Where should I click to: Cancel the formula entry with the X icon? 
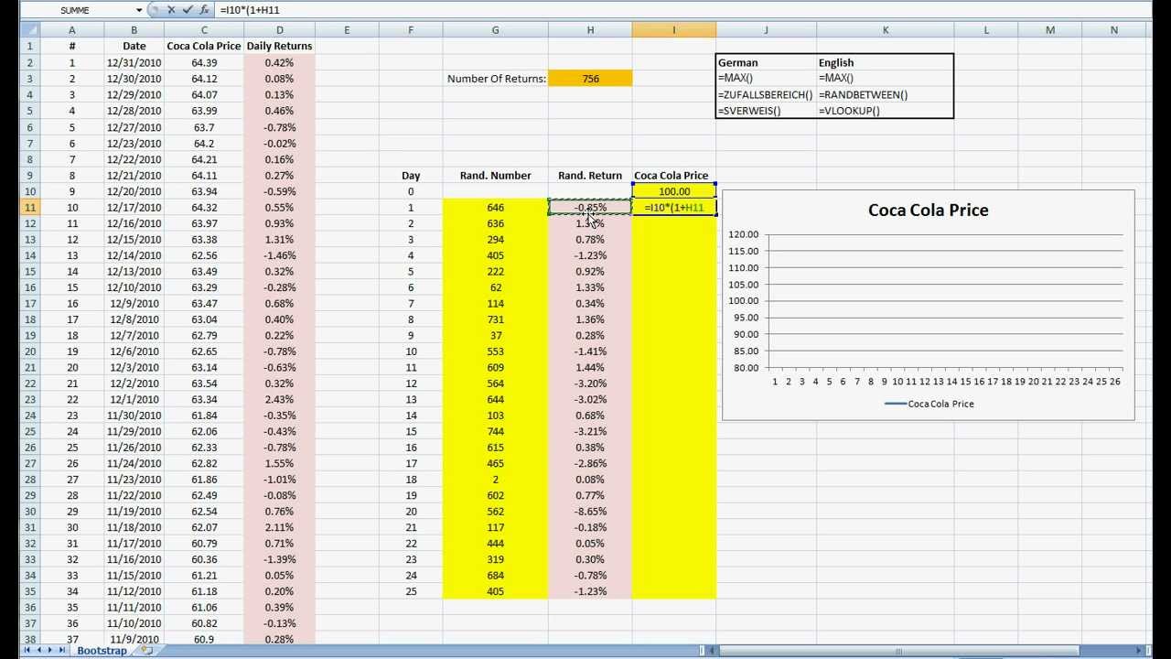tap(171, 9)
